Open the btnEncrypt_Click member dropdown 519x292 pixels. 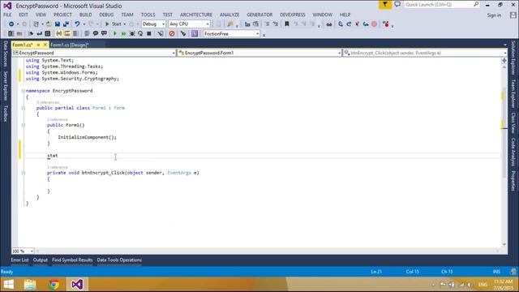(x=425, y=53)
